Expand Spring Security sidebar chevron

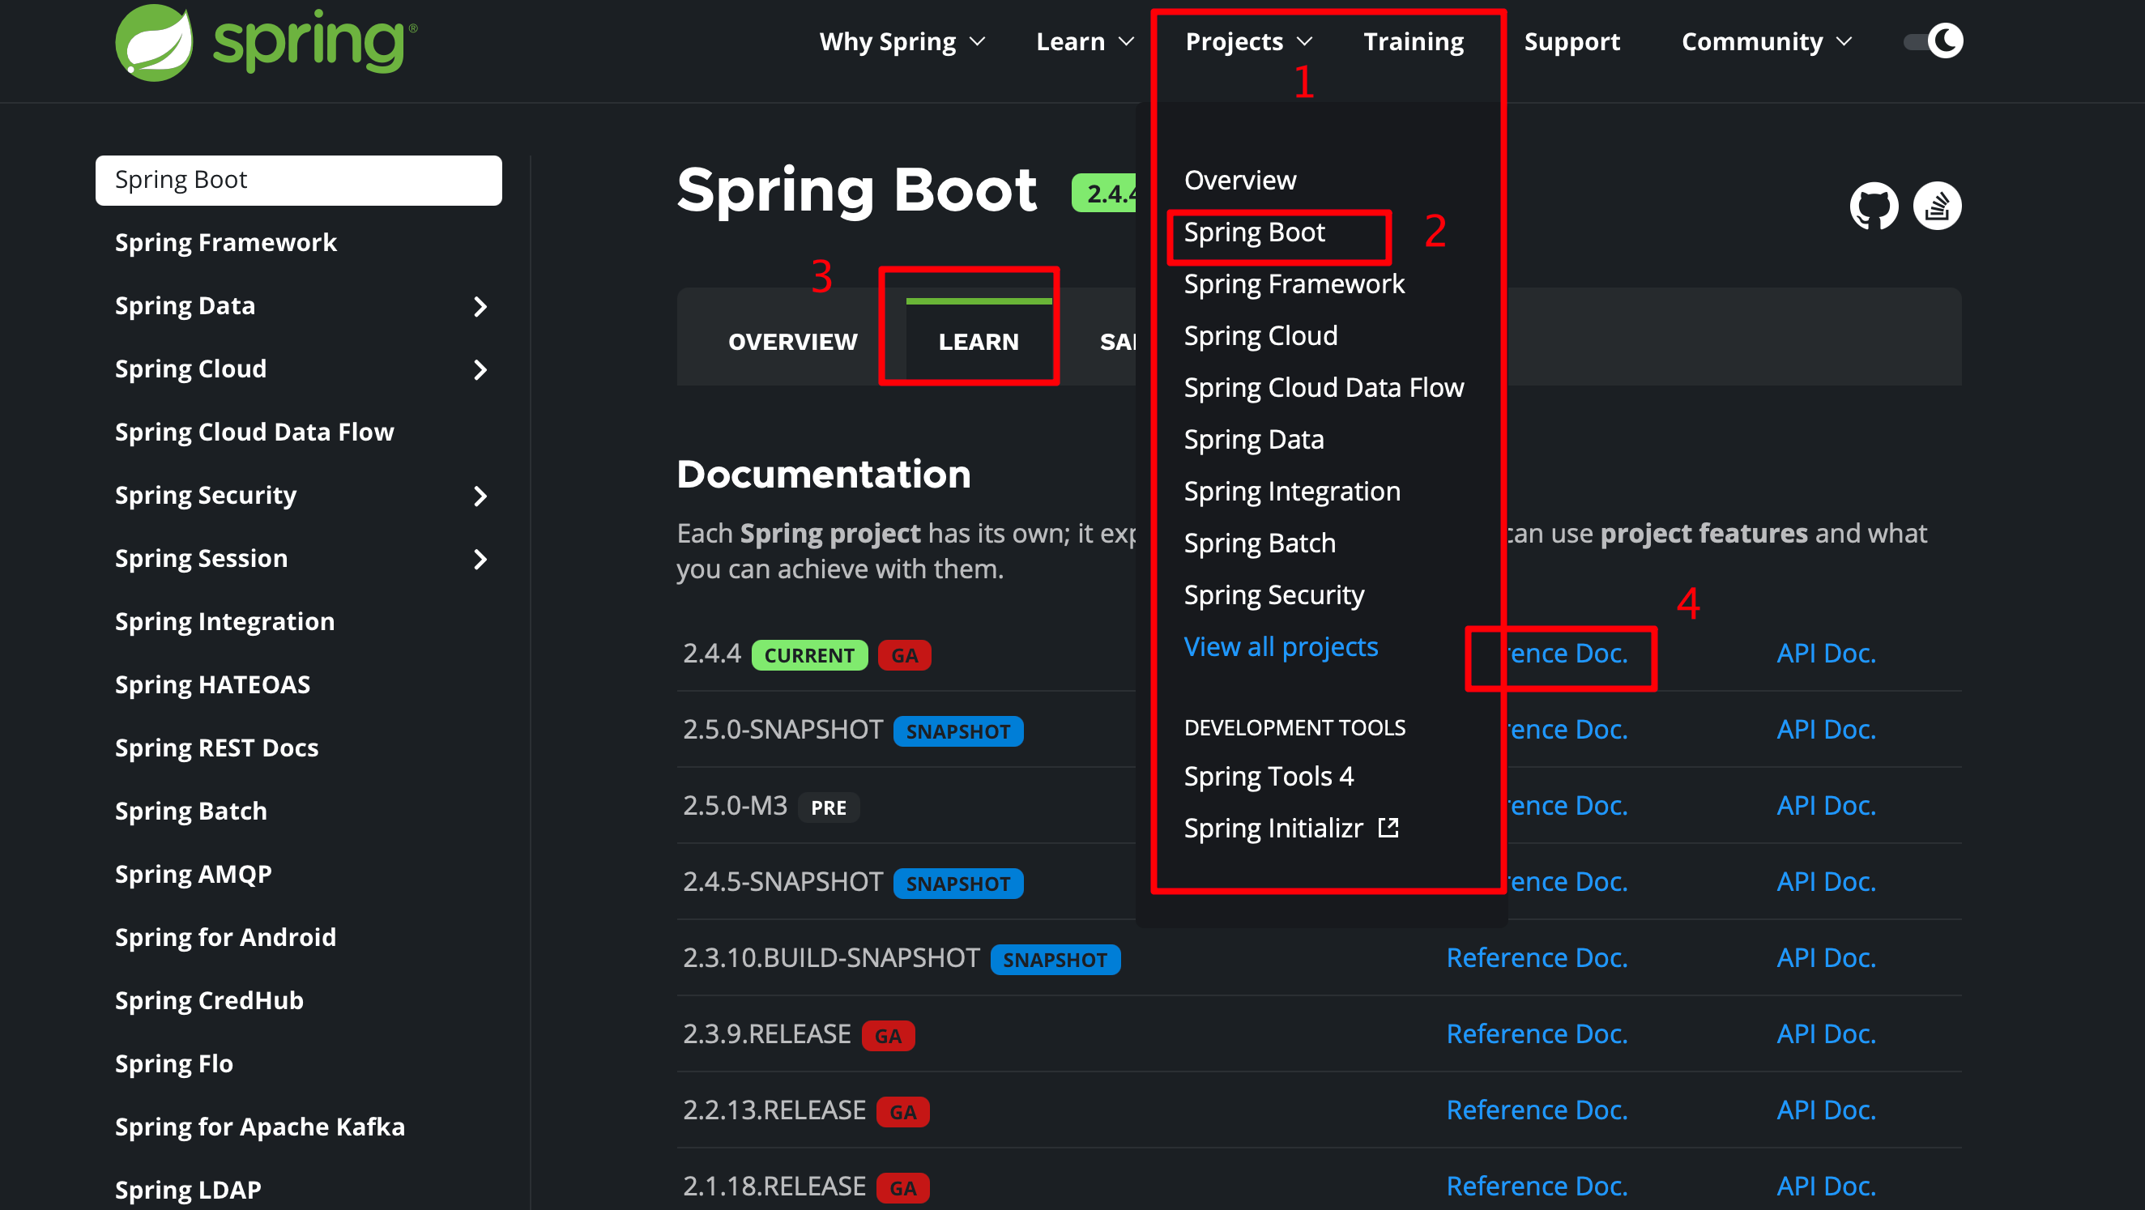coord(480,496)
